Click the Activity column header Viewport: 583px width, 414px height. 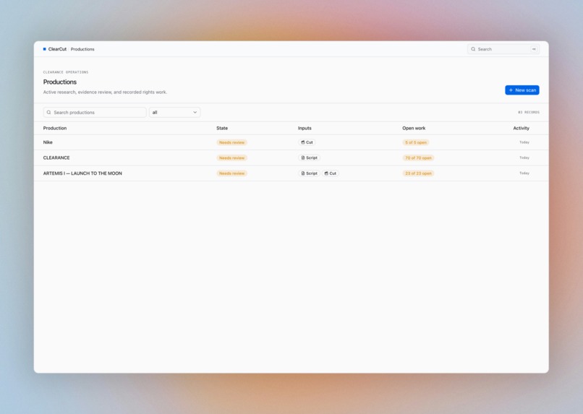tap(522, 128)
